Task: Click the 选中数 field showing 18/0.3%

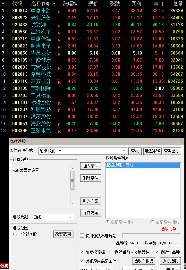Action: pos(169,243)
